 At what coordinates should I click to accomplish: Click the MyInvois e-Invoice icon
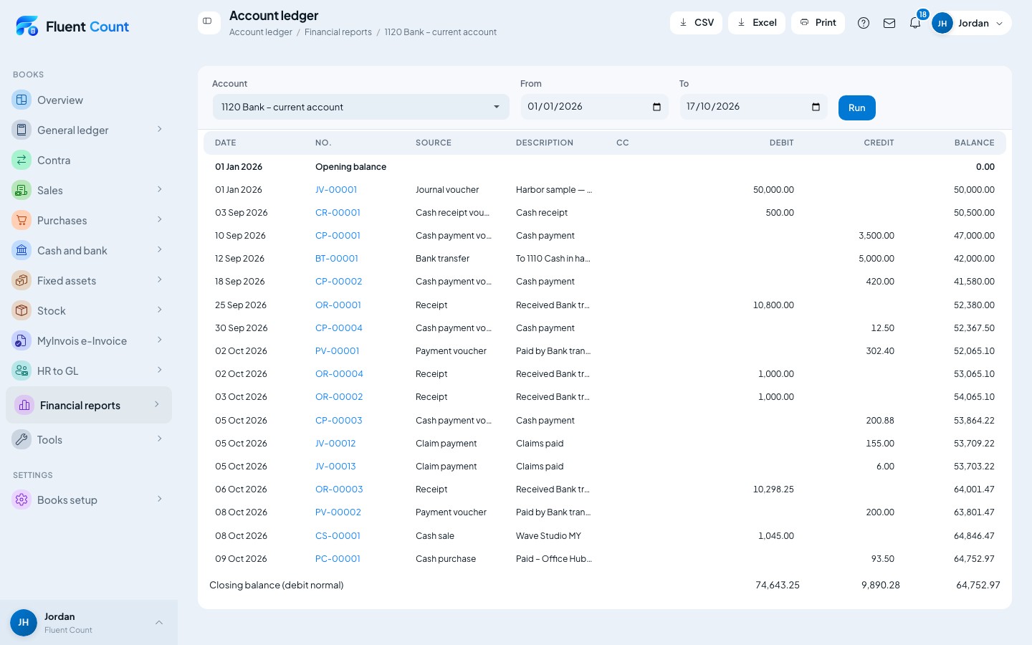click(x=21, y=340)
